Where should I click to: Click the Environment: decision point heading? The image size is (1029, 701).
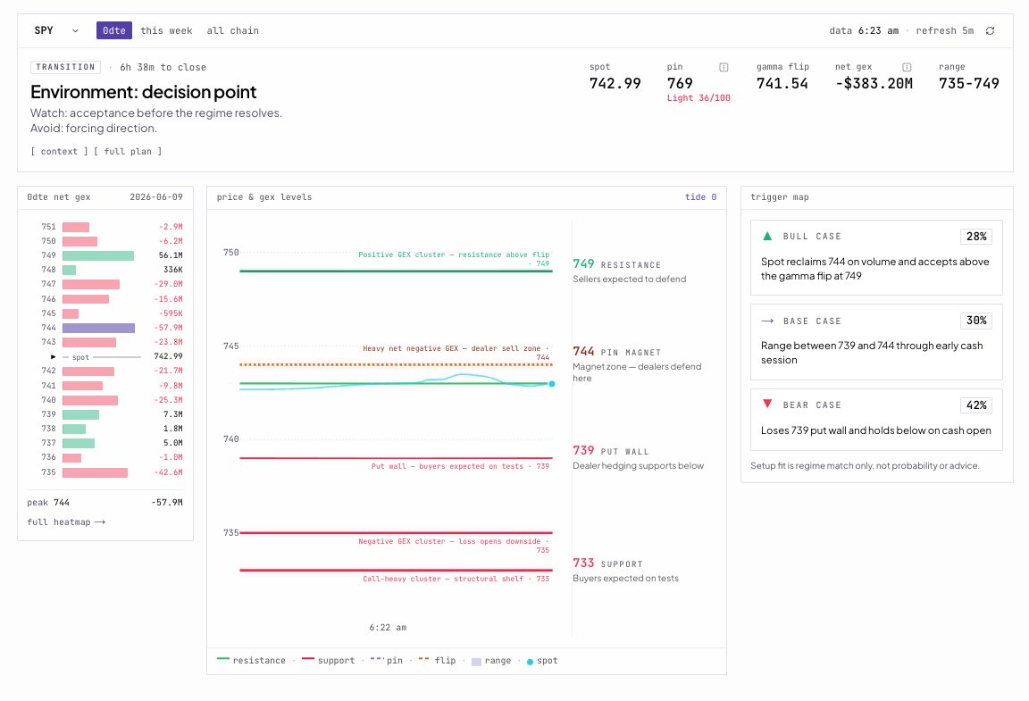pos(144,92)
